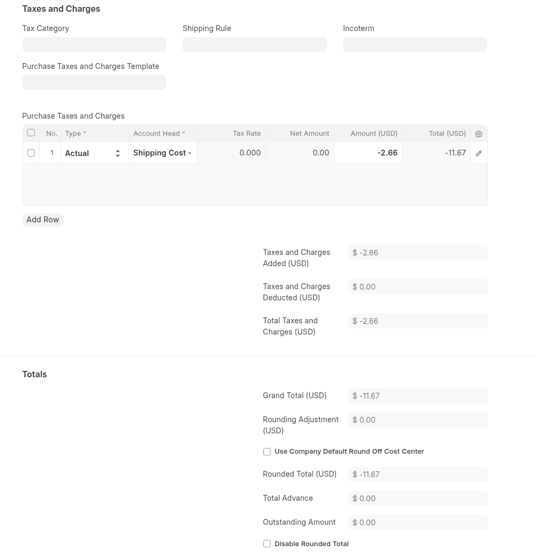Check Disable Rounded Total option

[267, 544]
